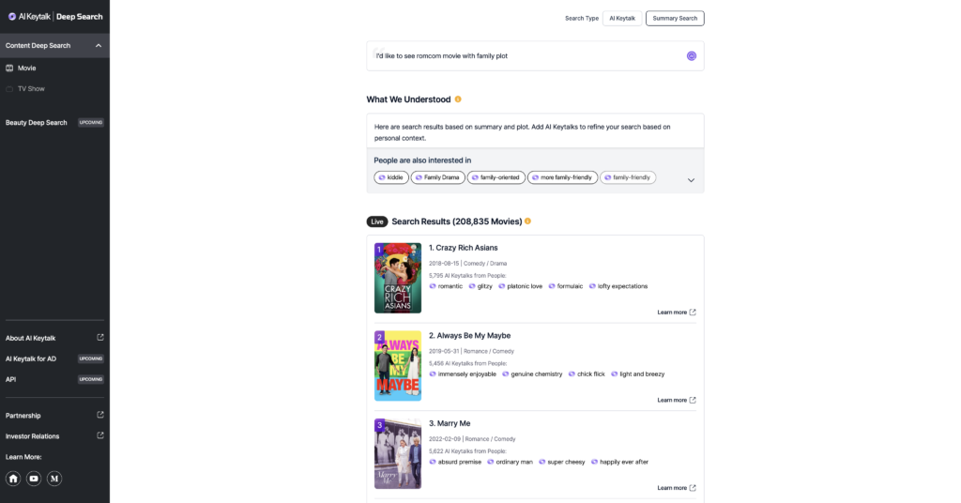Click the search submit icon in query box
This screenshot has height=503, width=961.
[x=691, y=55]
